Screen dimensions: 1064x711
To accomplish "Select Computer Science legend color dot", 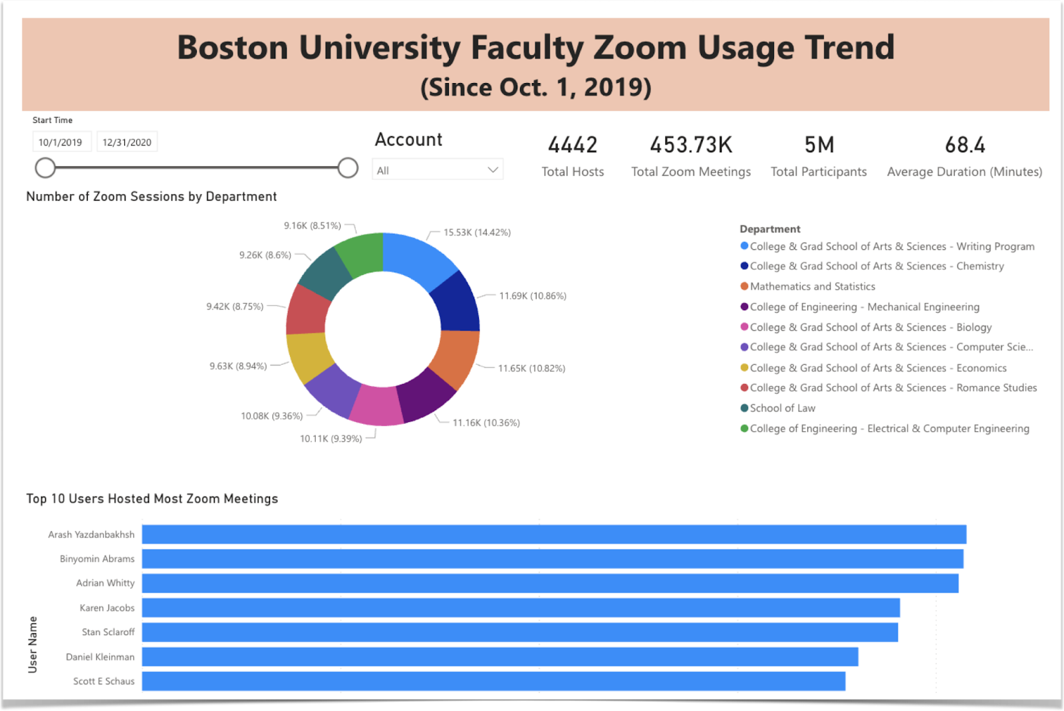I will click(x=744, y=347).
